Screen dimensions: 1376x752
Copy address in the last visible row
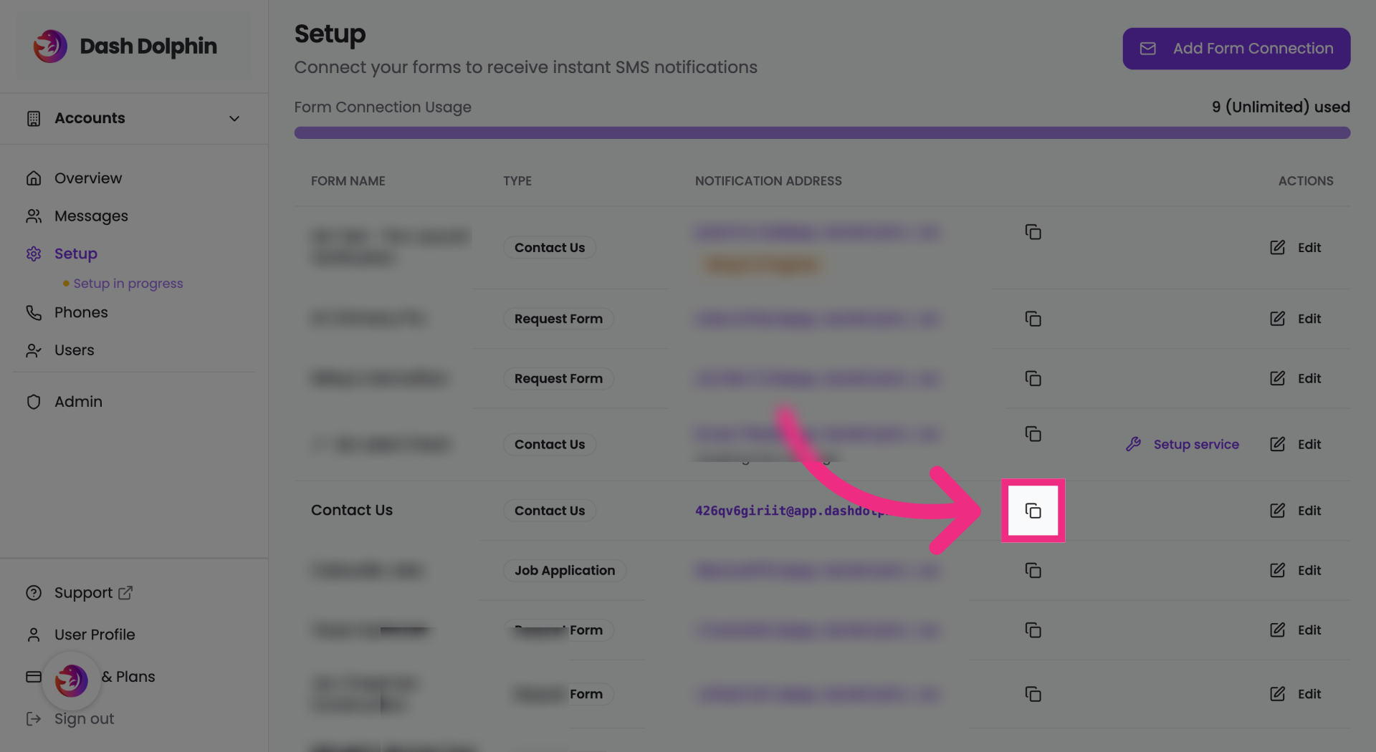coord(1033,694)
